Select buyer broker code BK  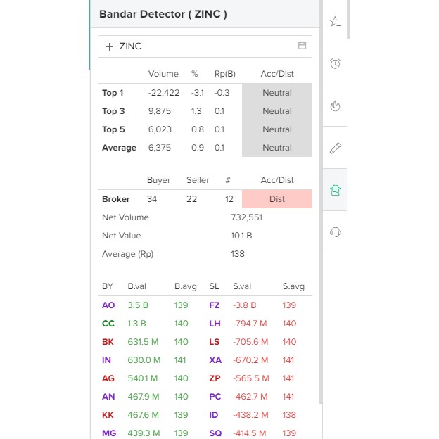(x=108, y=342)
